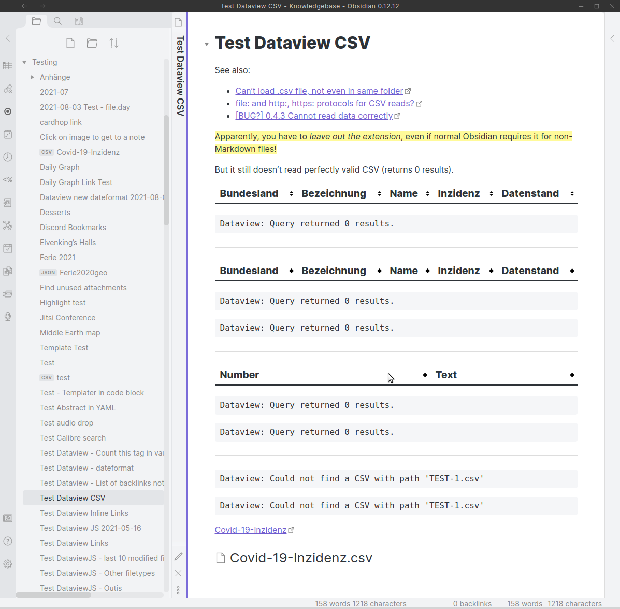Start audio recorder microphone icon
The image size is (620, 609).
[x=8, y=317]
